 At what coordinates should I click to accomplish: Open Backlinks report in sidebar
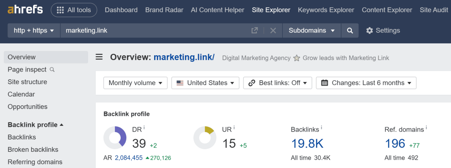pos(22,137)
